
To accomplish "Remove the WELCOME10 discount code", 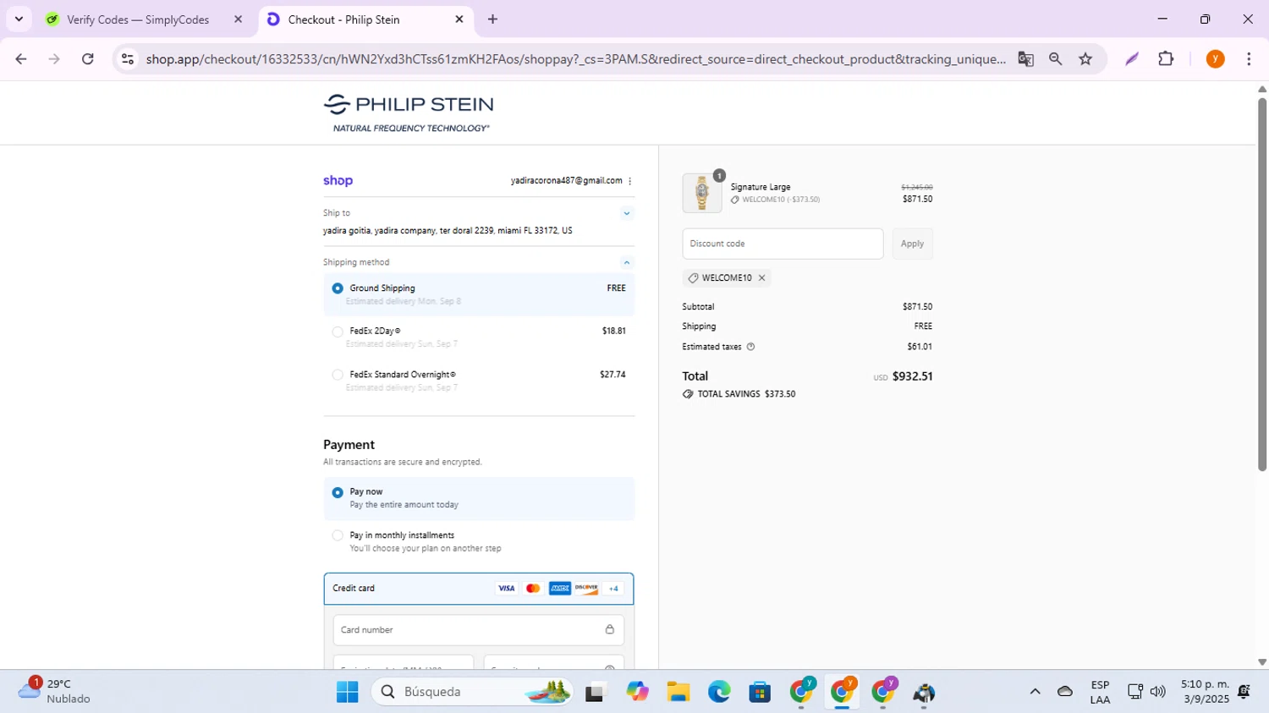I will coord(761,278).
